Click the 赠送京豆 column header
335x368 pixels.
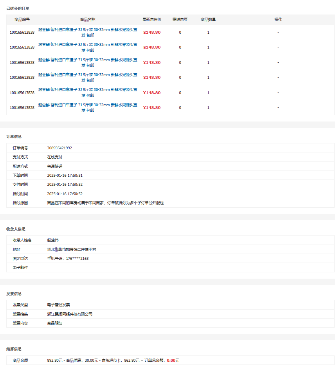tap(180, 19)
